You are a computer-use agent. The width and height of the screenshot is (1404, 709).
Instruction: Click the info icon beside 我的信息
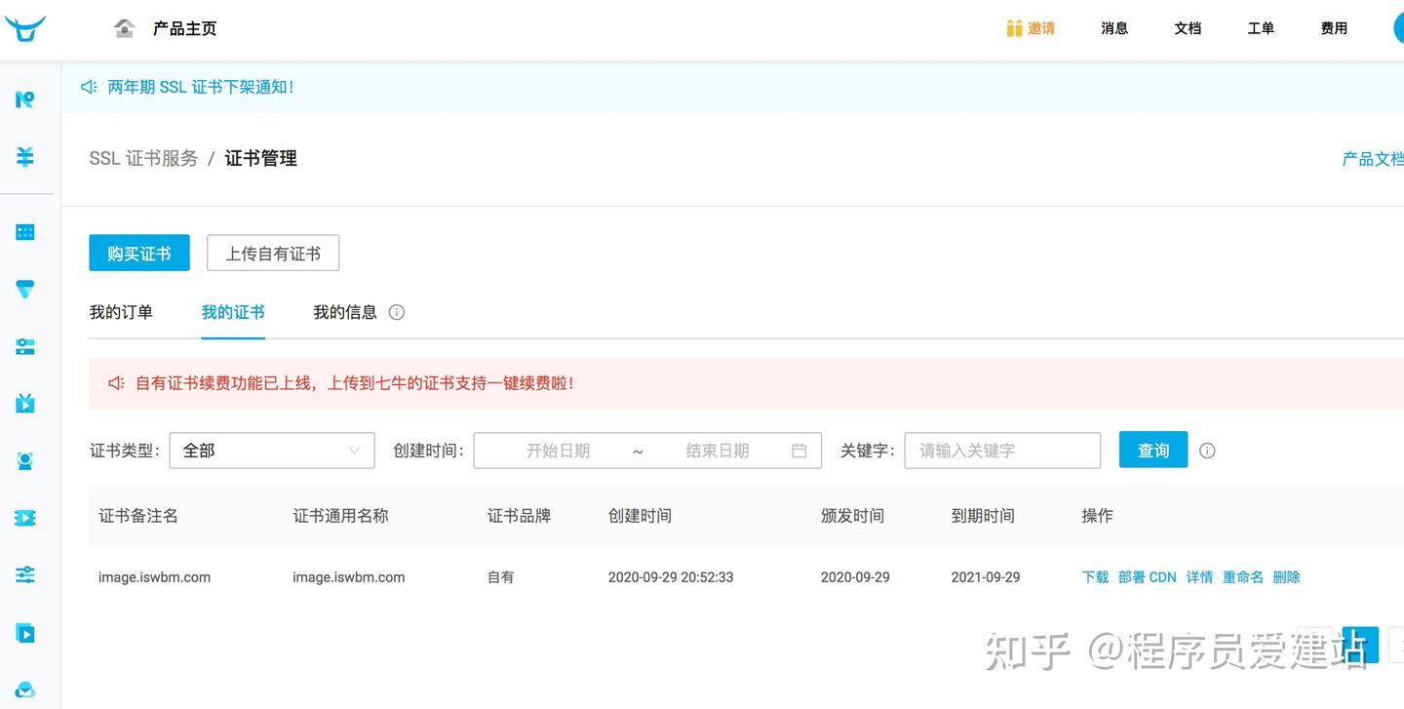[x=397, y=312]
